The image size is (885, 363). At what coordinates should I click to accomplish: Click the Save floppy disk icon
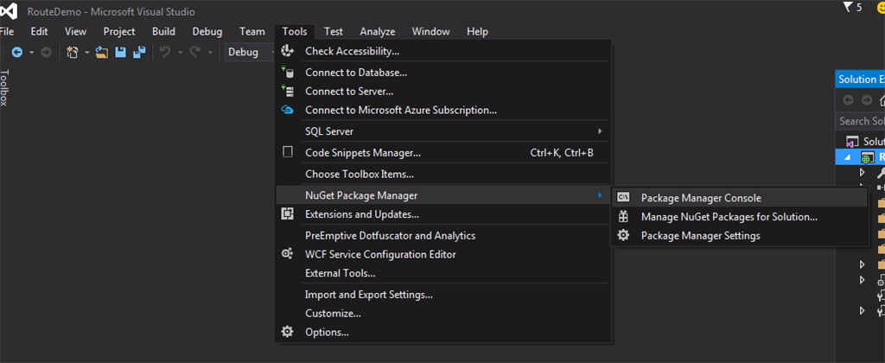(x=121, y=52)
